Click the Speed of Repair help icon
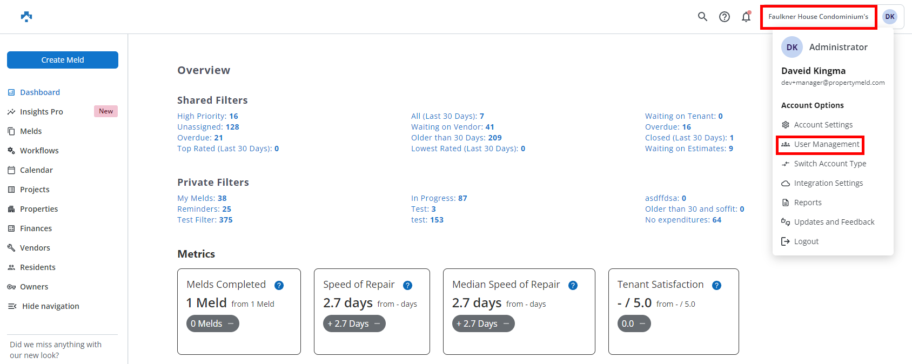Viewport: 912px width, 364px height. coord(407,285)
